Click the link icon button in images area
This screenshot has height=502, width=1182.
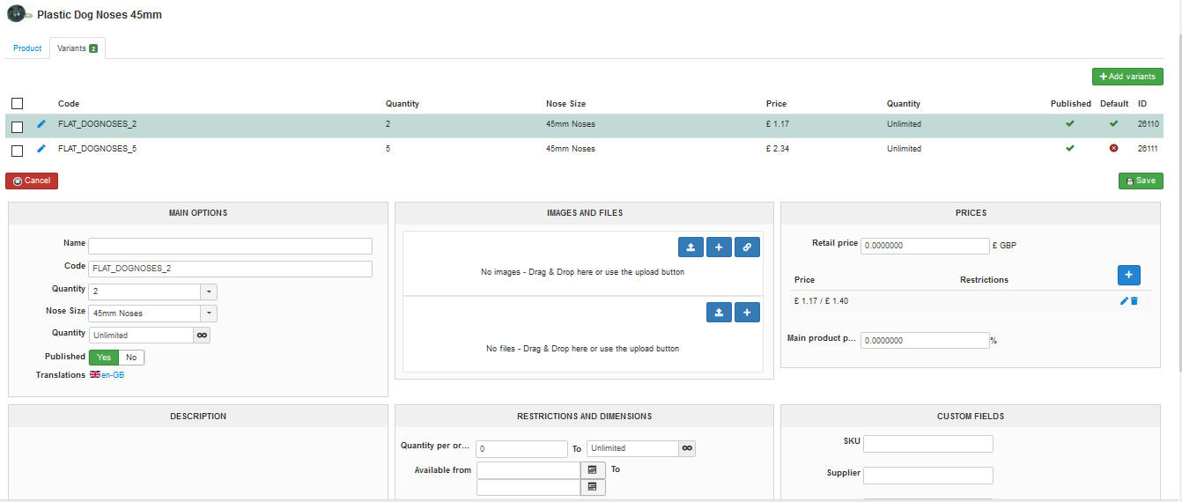(x=747, y=247)
